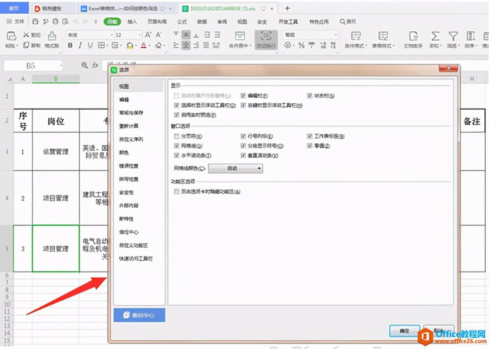The width and height of the screenshot is (489, 349).
Task: Click the fx insert function icon
Action: coord(95,65)
